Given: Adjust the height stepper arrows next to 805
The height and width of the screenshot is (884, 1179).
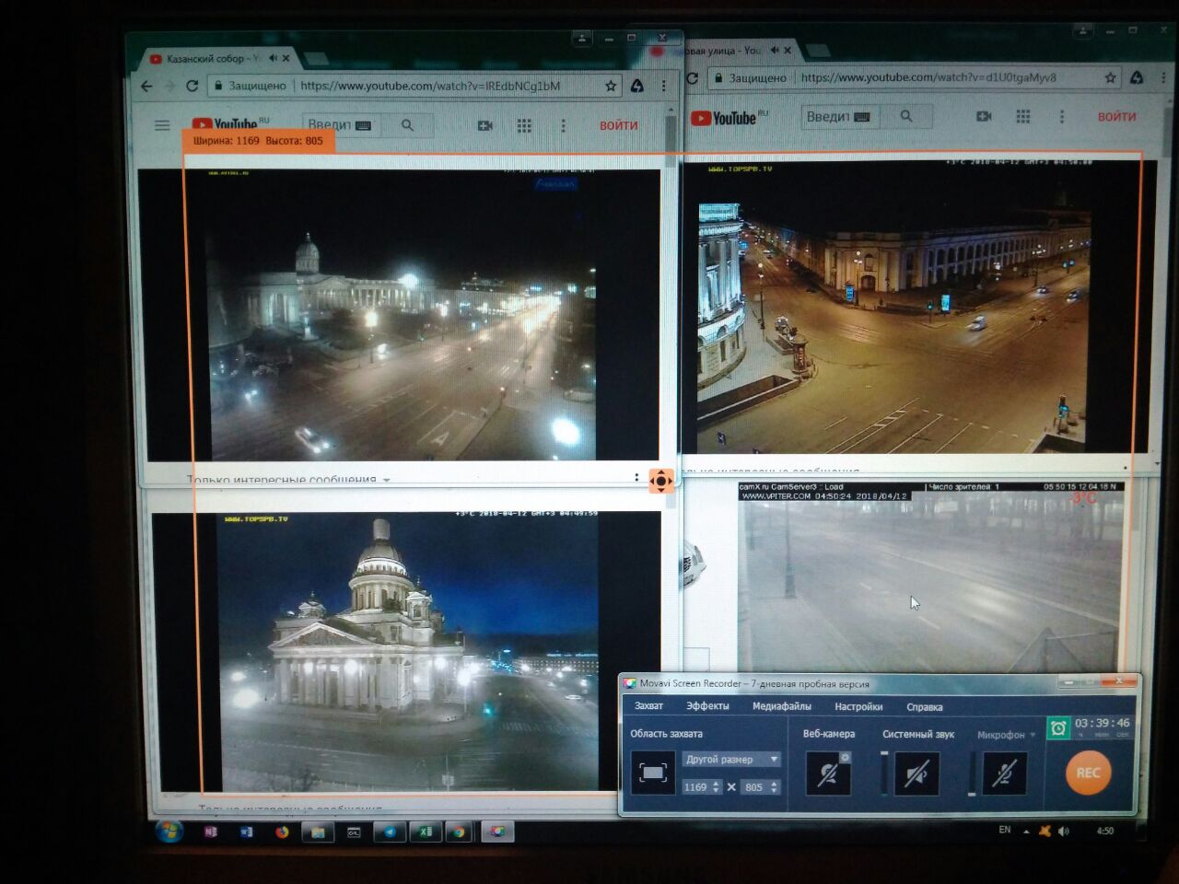Looking at the screenshot, I should (774, 787).
